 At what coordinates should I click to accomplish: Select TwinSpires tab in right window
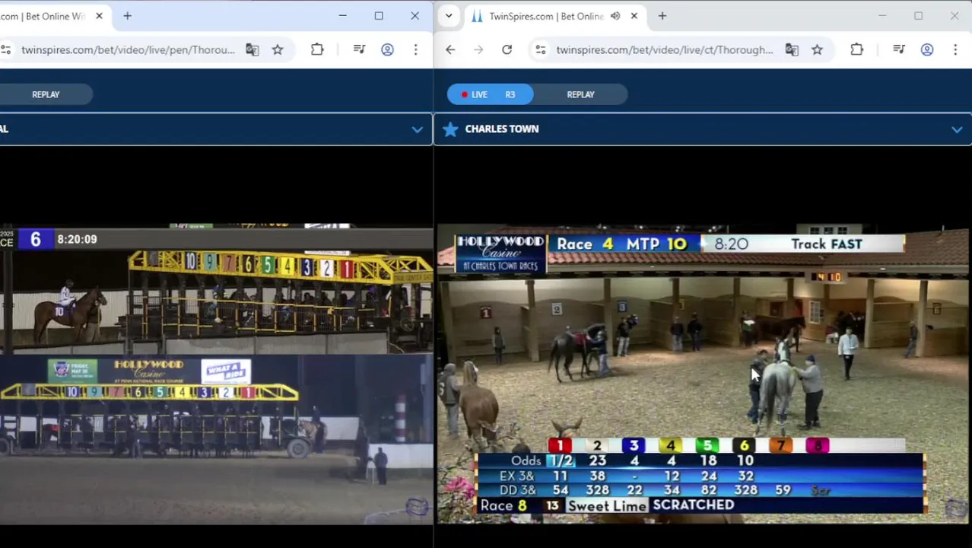coord(546,16)
